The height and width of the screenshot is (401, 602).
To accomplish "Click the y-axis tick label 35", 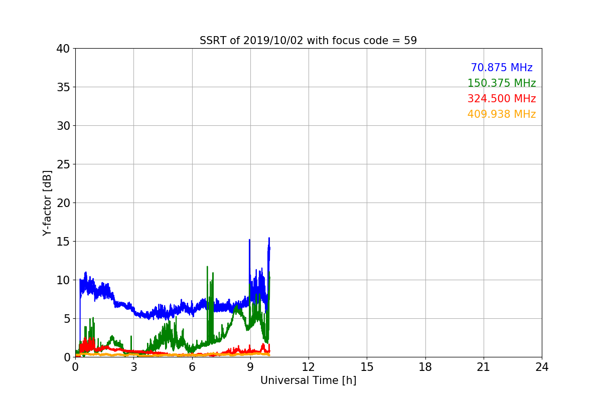I will [63, 87].
